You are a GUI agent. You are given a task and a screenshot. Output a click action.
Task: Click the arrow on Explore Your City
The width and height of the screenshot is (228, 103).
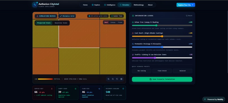point(192,5)
